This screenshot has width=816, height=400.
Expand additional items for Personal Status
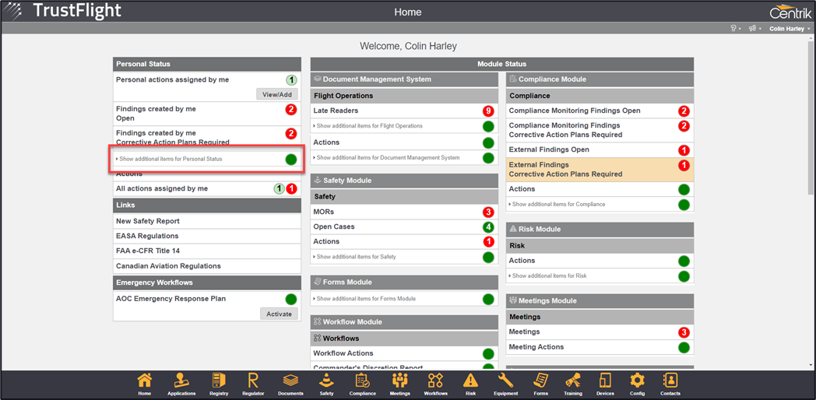click(x=171, y=159)
